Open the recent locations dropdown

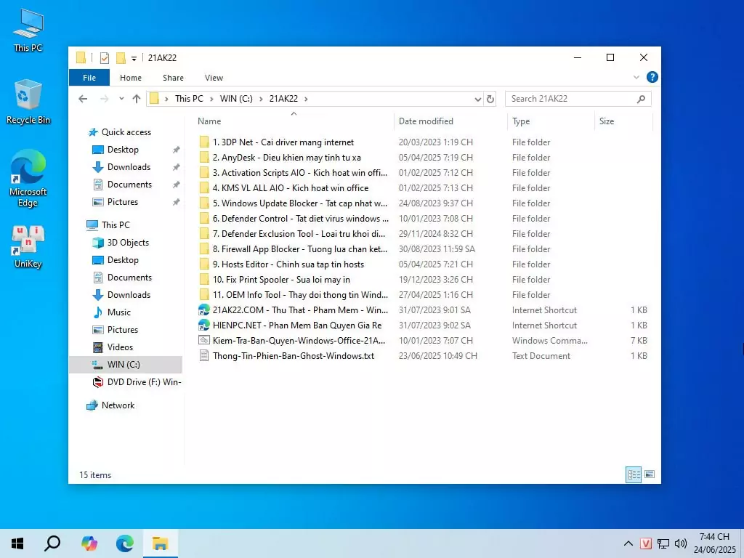click(x=121, y=99)
